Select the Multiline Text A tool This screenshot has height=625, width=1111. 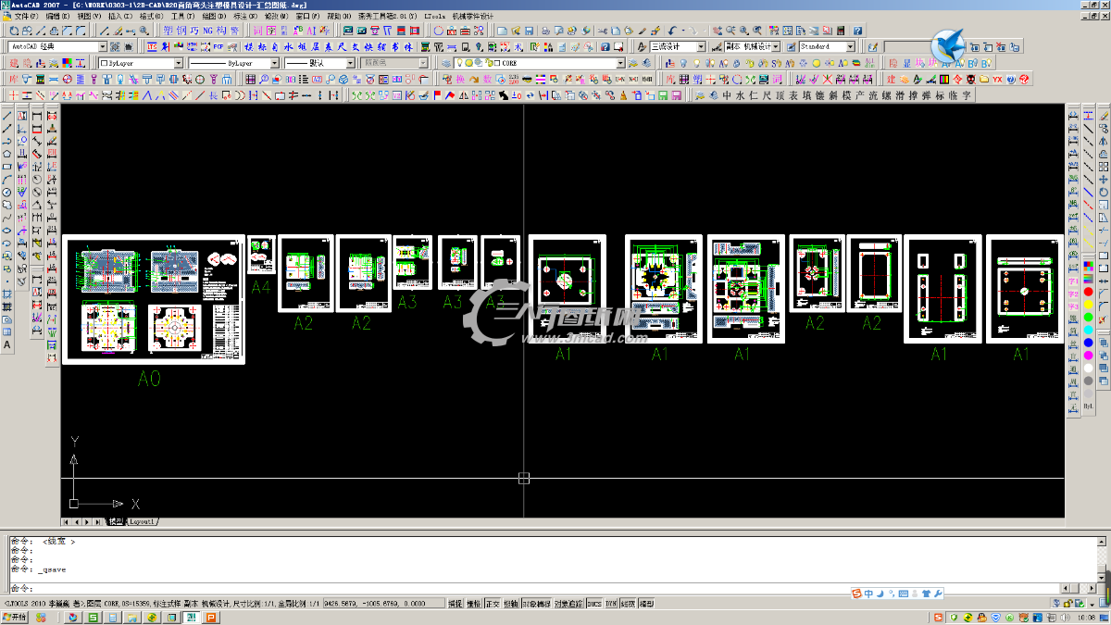coord(6,344)
